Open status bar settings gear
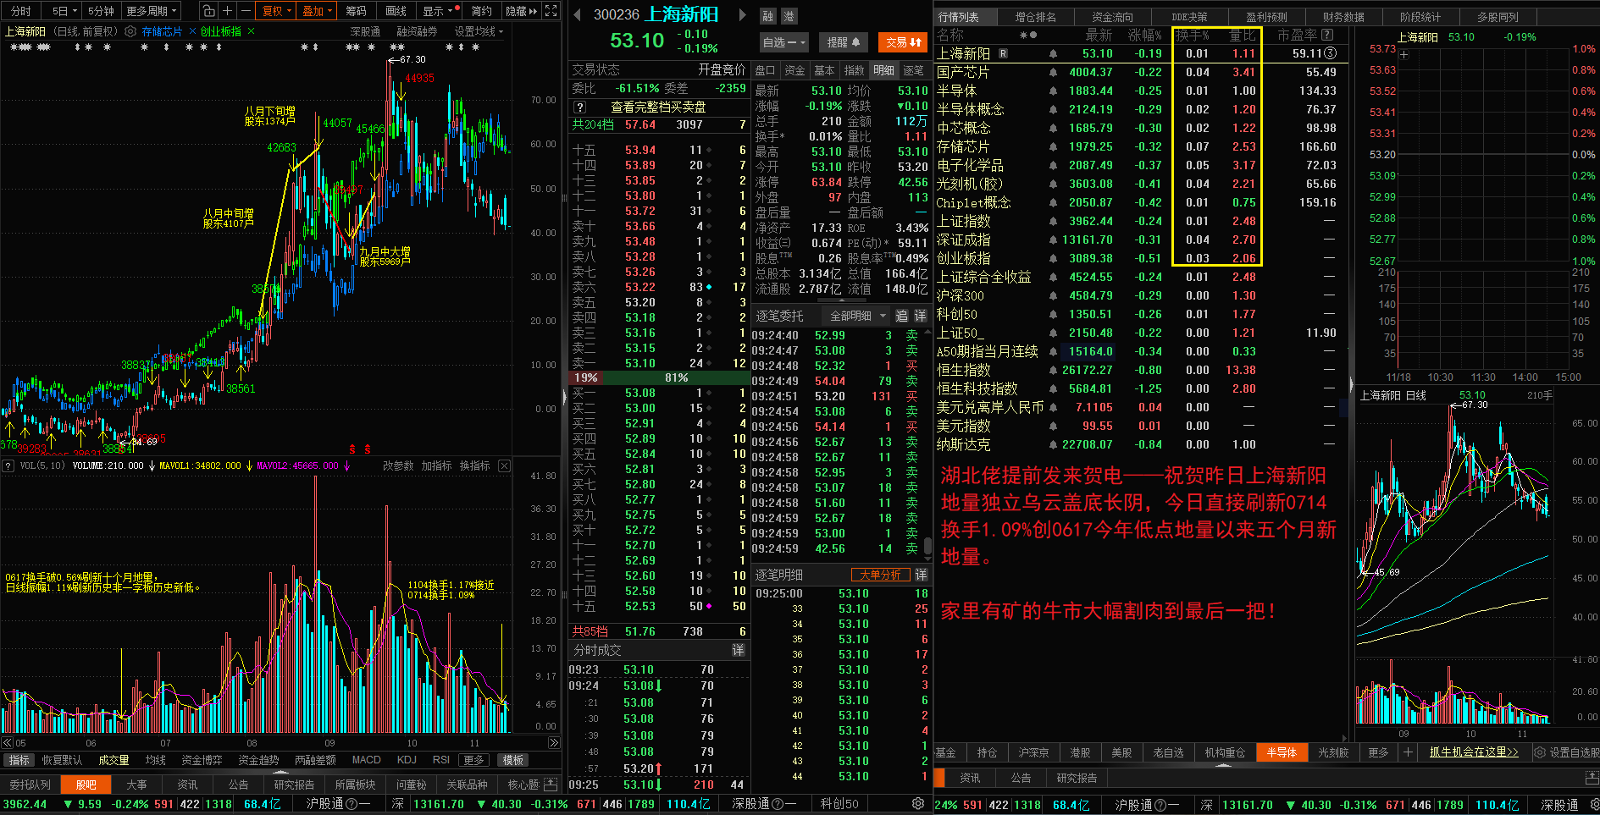The image size is (1600, 815). point(917,803)
